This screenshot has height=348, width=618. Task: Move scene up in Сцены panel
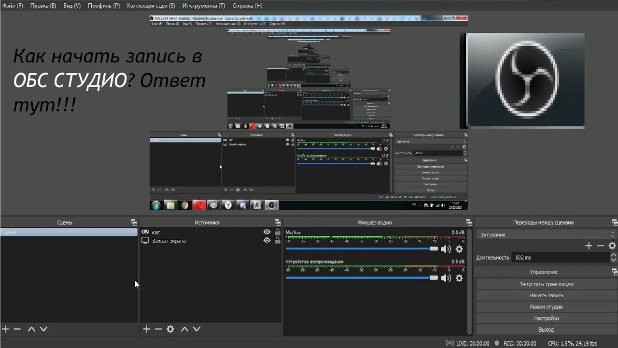click(31, 329)
